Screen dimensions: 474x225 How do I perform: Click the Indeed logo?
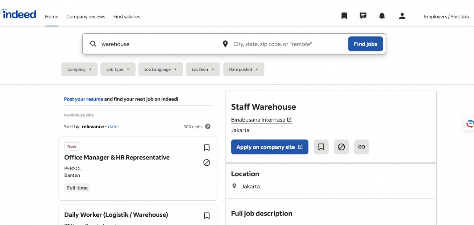tap(19, 14)
